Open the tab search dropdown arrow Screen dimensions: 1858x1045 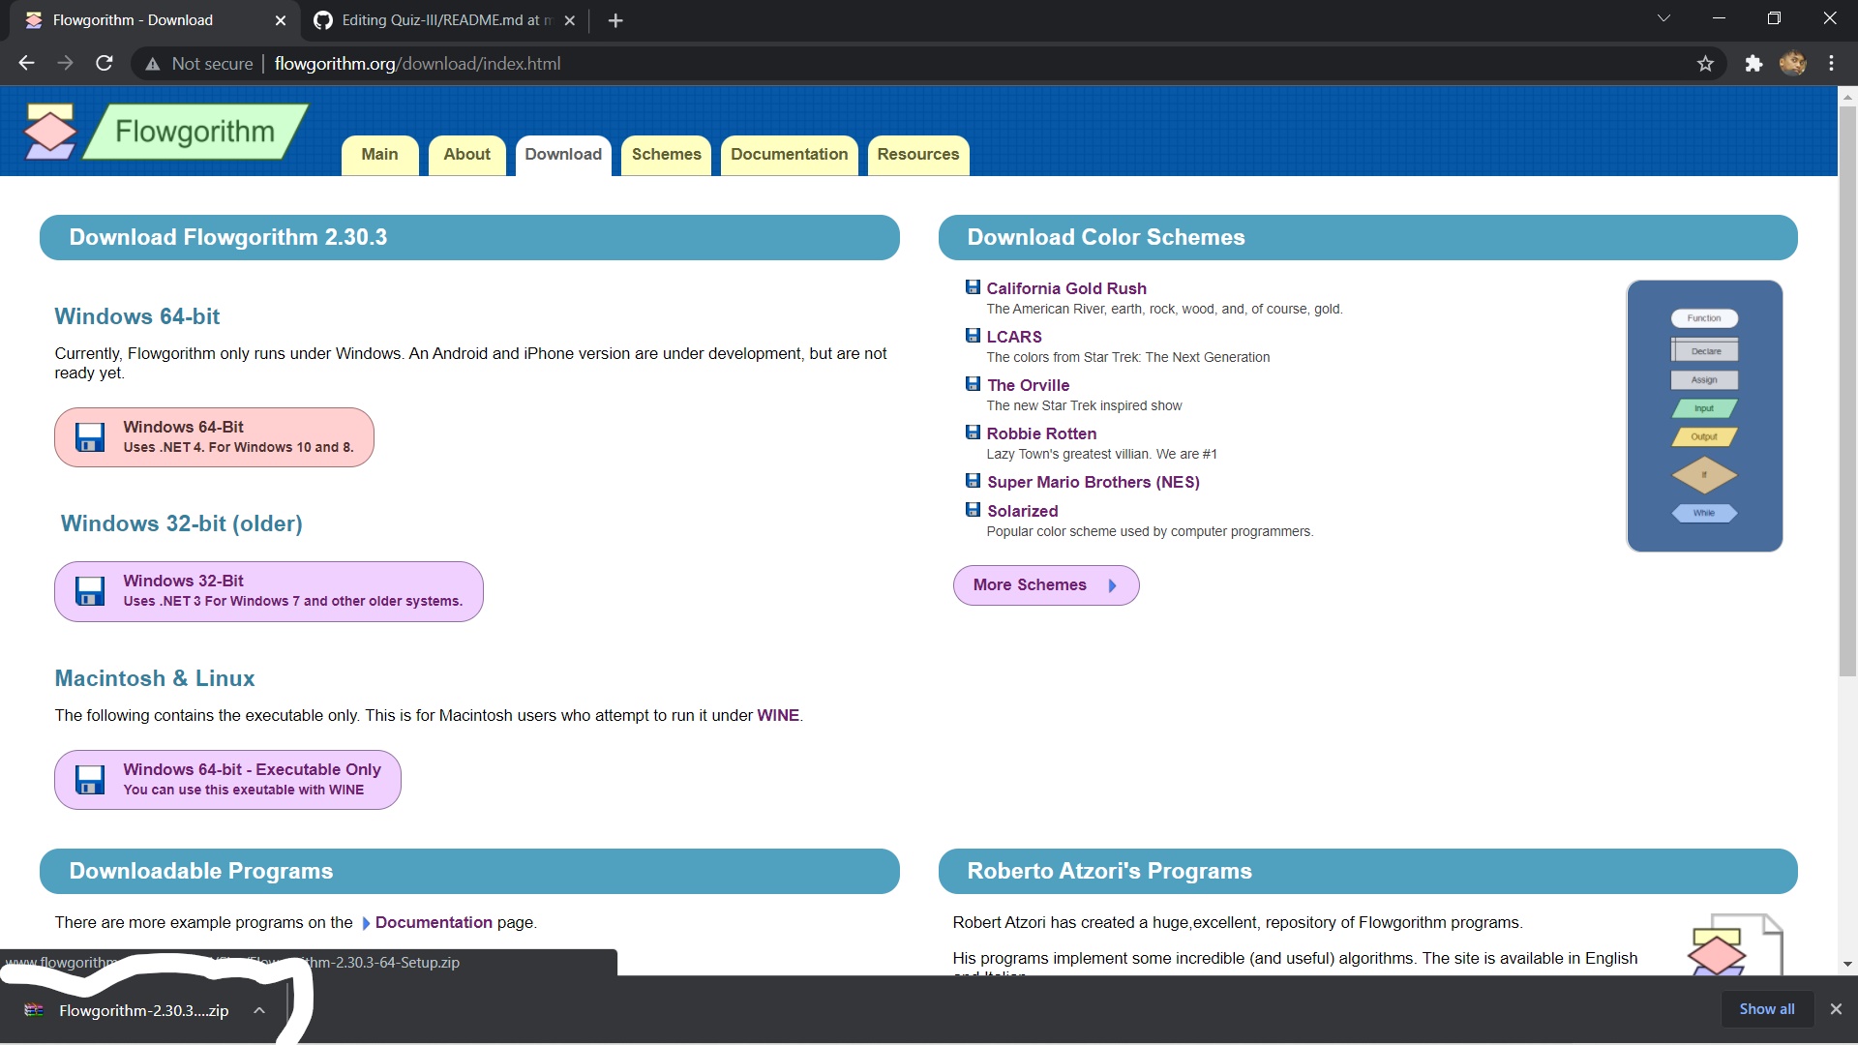[1663, 18]
